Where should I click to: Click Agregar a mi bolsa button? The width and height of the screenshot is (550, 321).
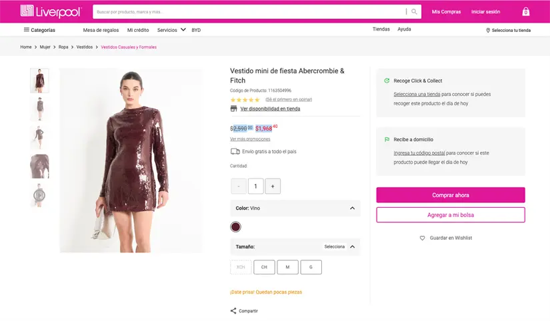pyautogui.click(x=450, y=215)
